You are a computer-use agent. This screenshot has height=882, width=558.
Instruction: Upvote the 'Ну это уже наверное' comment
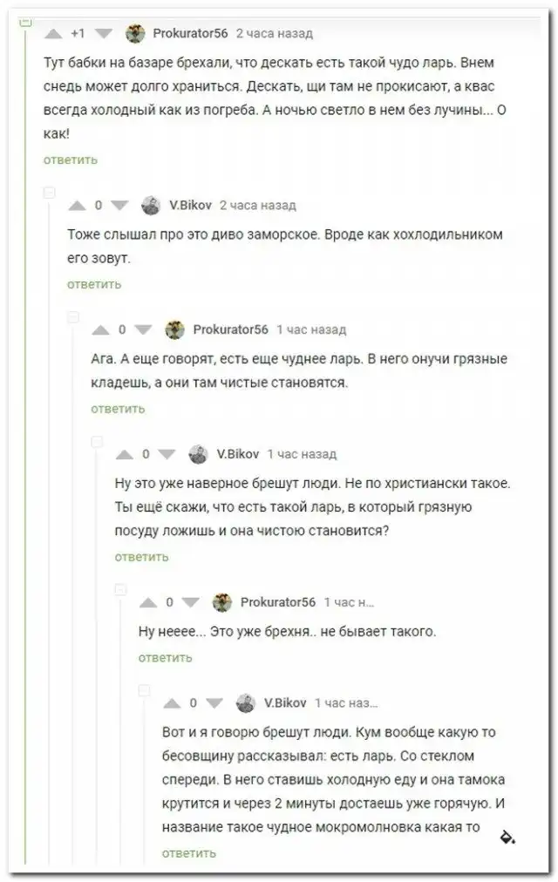click(x=125, y=454)
